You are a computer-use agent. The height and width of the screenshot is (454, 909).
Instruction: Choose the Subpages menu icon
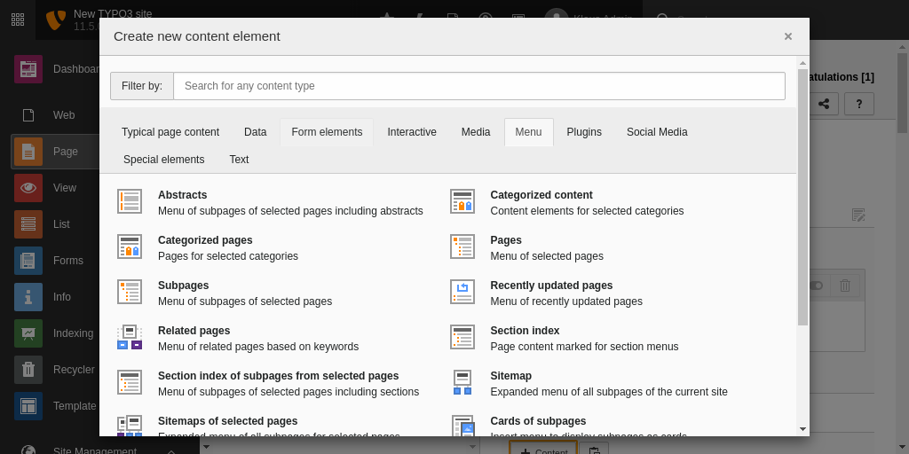[x=130, y=292]
